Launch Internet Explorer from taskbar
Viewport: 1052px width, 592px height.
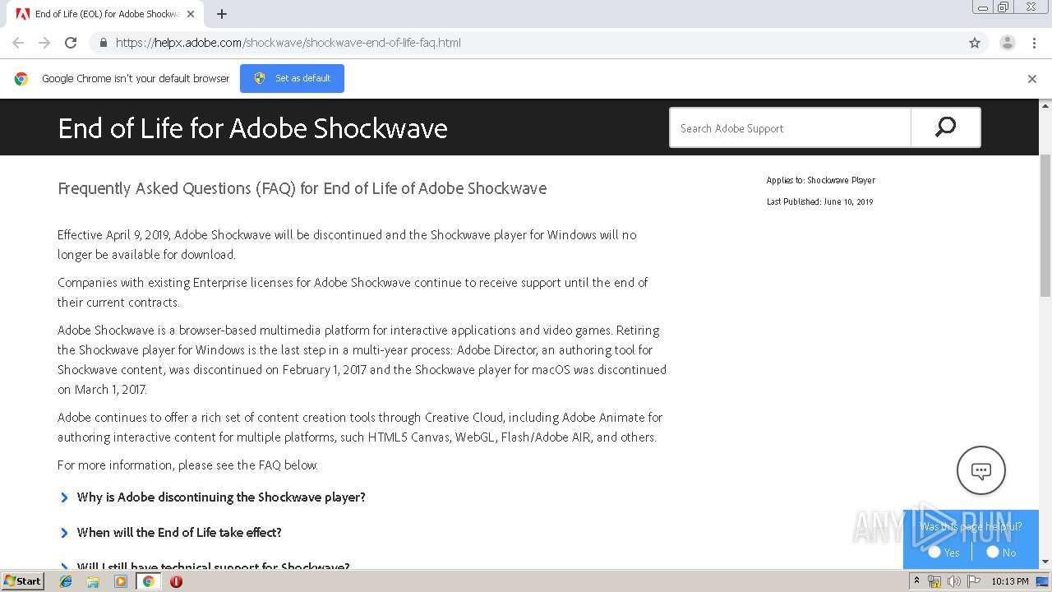coord(66,581)
